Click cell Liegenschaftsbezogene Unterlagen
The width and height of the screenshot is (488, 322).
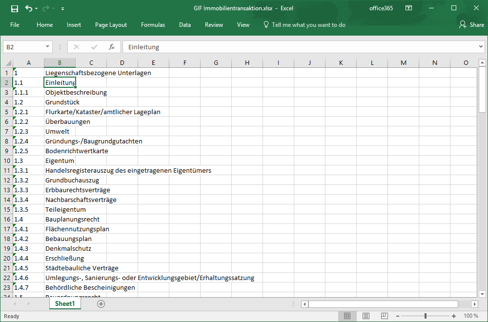click(x=98, y=73)
